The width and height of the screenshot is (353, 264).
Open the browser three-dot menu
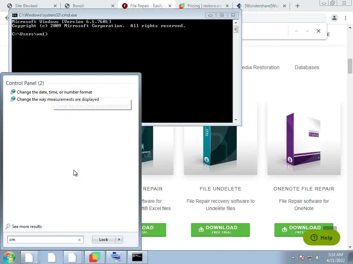pos(345,18)
